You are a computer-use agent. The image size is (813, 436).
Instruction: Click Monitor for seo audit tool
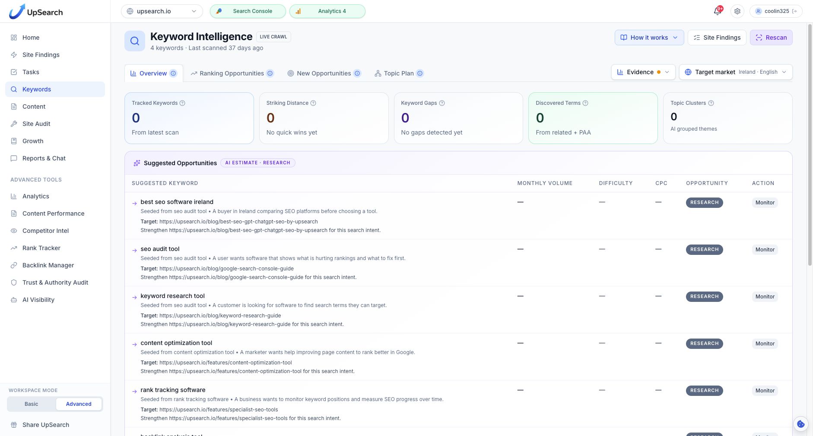[765, 250]
